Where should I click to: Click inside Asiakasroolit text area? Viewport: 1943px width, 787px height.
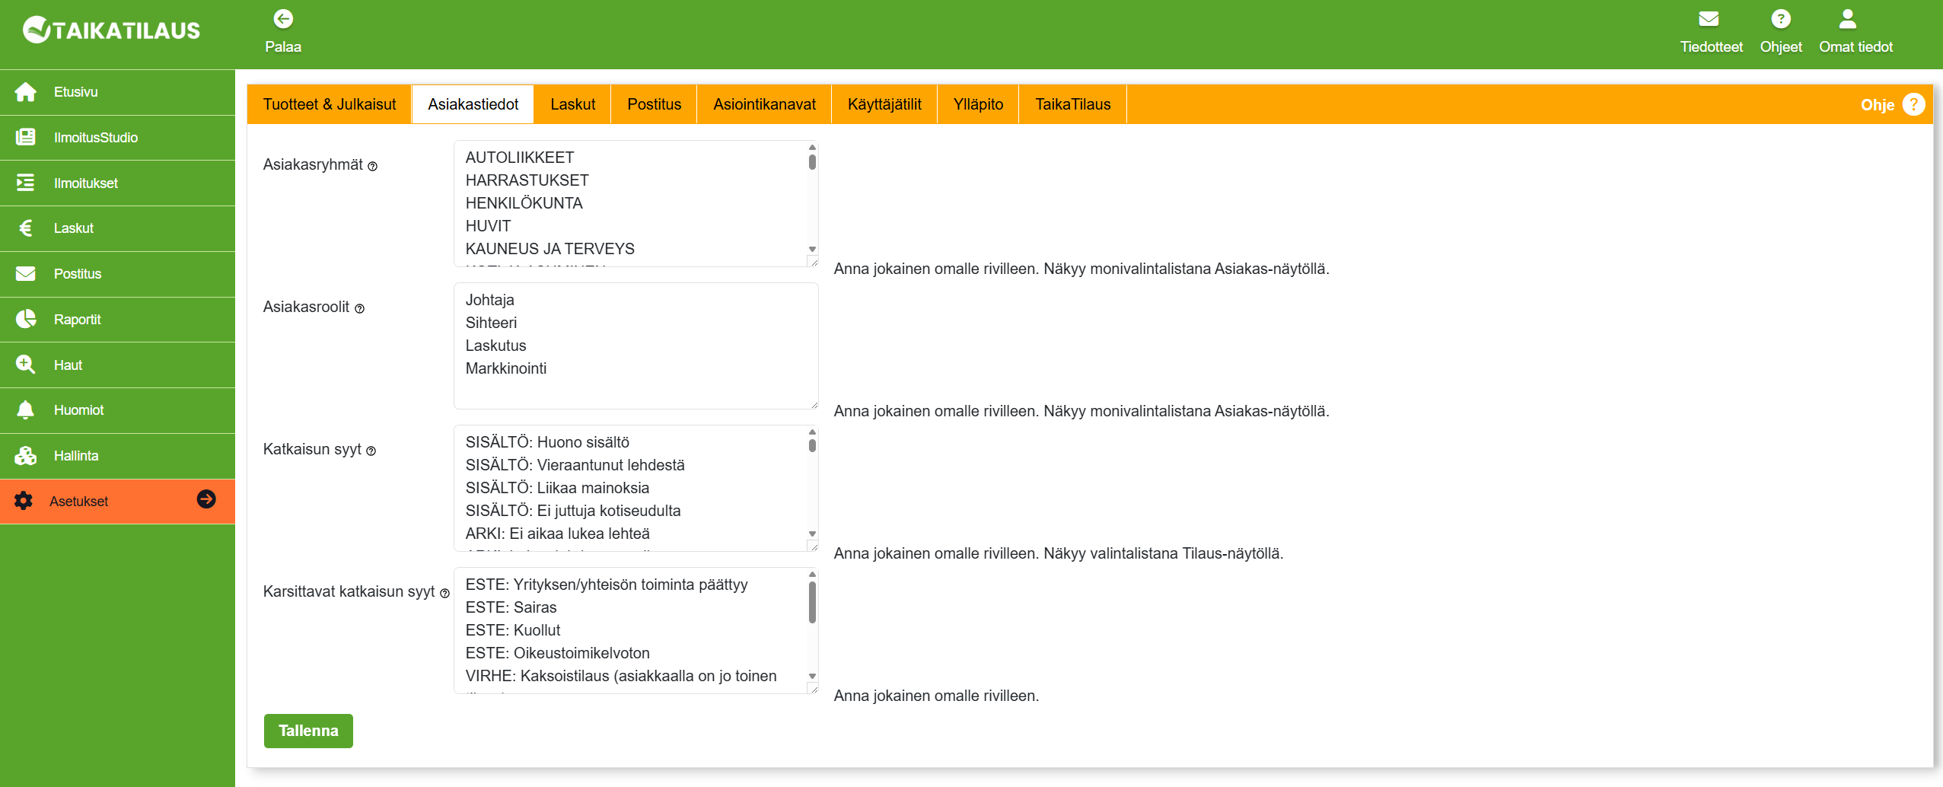tap(635, 346)
